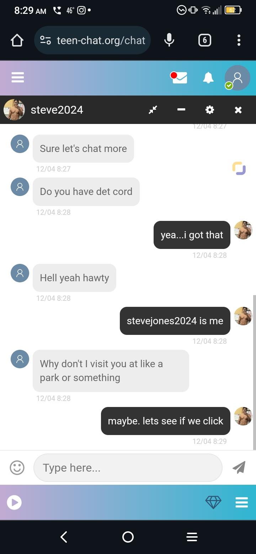
Task: Tap the floating overlapping-squares icon
Action: [x=239, y=168]
